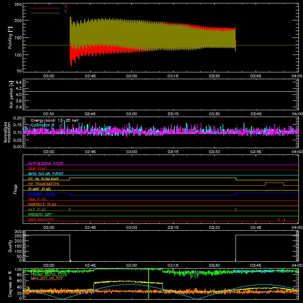The height and width of the screenshot is (303, 303).
Task: Click the 150 tick on Pointing axis
Action: [18, 38]
